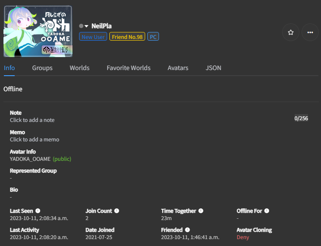Screen dimensions: 321x246
Task: Select the Favorite Worlds tab
Action: (x=128, y=68)
